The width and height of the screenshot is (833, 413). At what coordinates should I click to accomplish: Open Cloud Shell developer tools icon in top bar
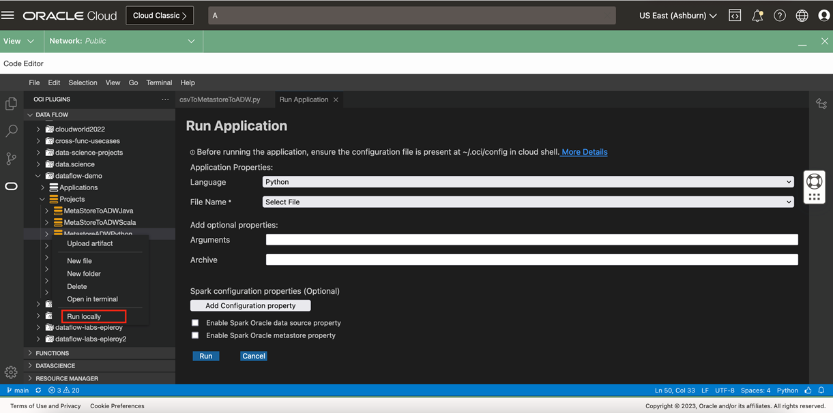(x=735, y=15)
